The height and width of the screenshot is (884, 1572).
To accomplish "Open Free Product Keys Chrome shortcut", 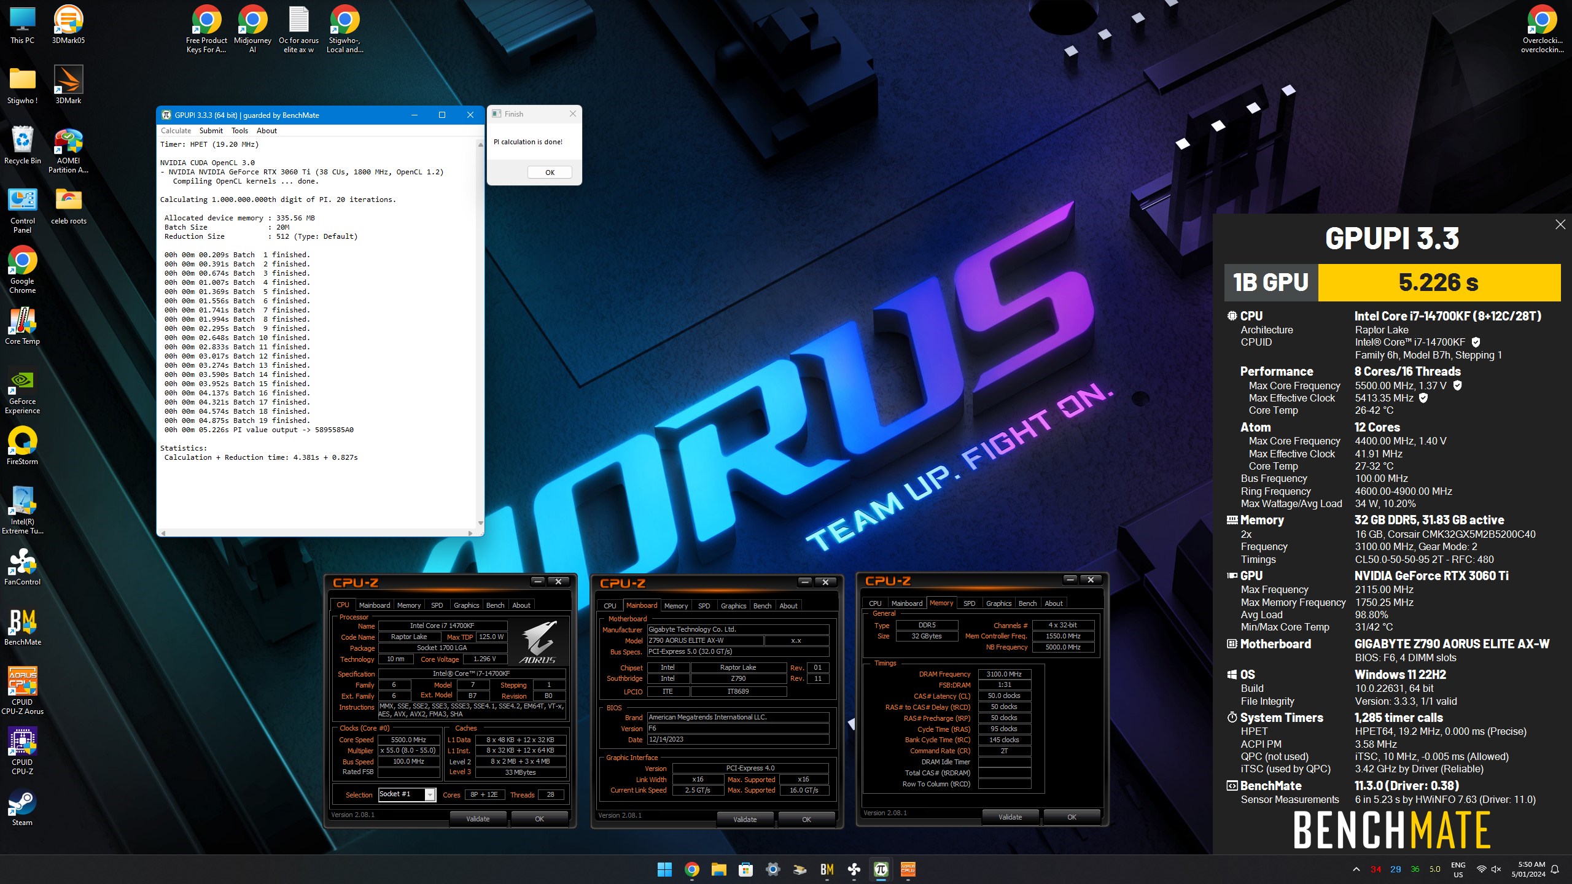I will [206, 30].
